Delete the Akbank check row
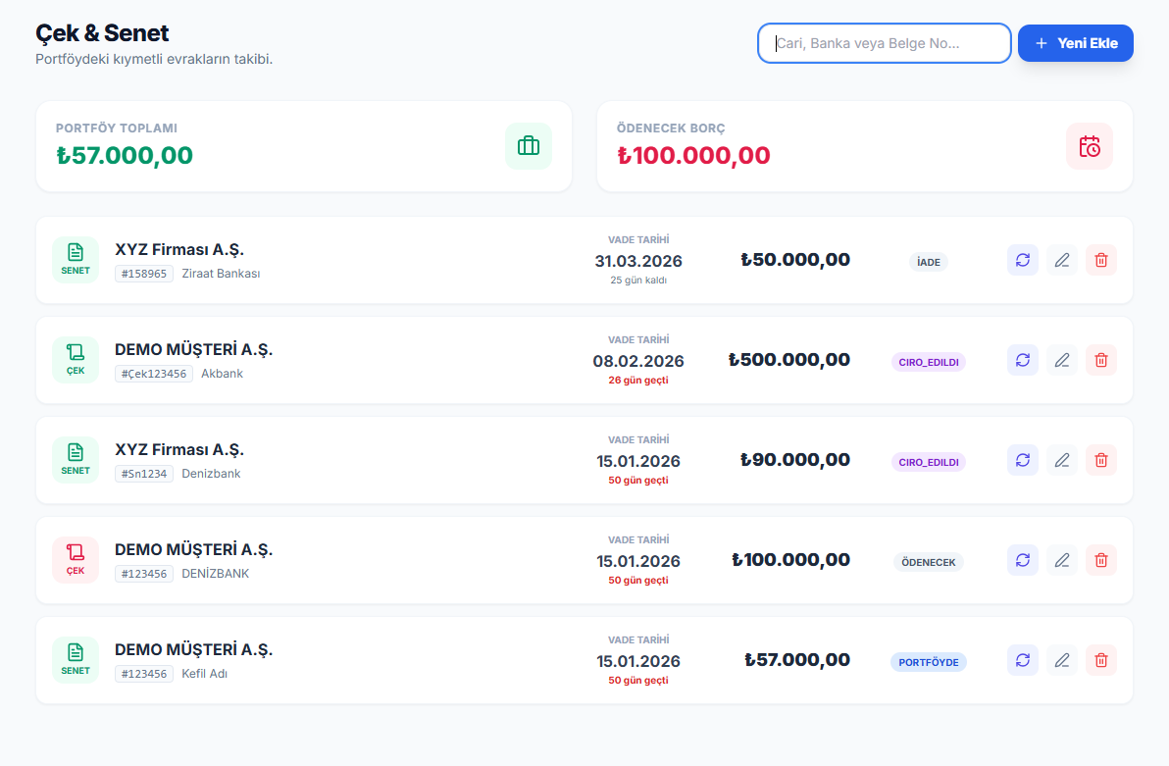 (1100, 360)
